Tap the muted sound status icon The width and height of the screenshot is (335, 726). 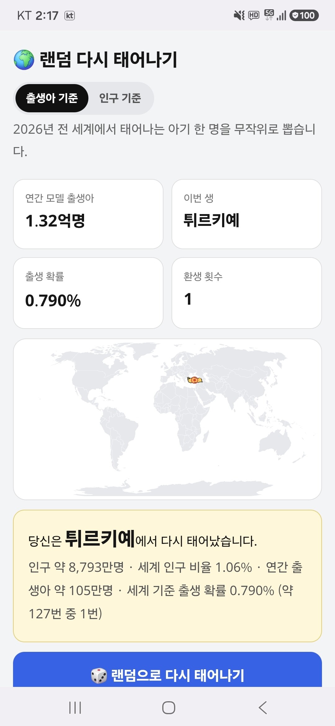tap(239, 15)
